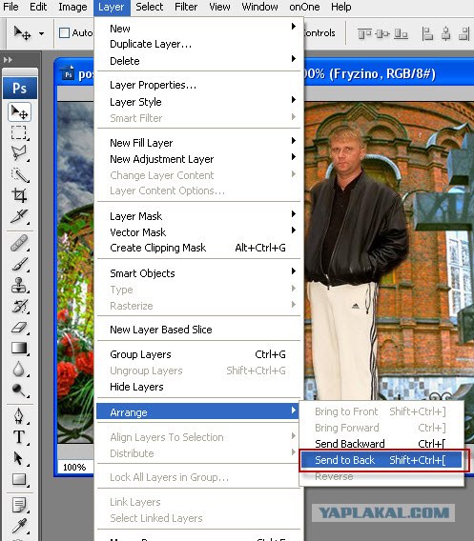Select the Eraser tool
474x541 pixels.
pos(19,327)
